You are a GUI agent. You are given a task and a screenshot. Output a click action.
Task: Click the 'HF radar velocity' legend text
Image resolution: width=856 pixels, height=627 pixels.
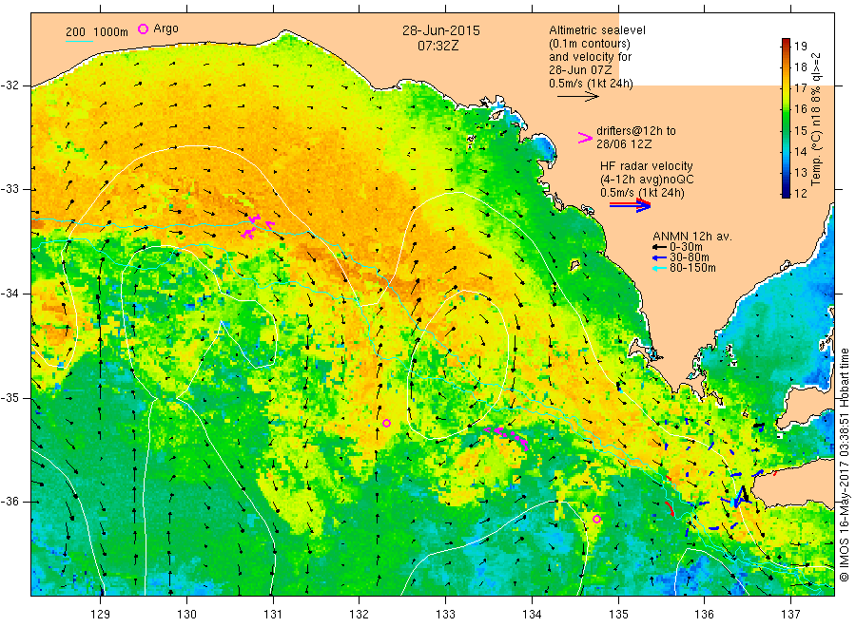tap(647, 166)
